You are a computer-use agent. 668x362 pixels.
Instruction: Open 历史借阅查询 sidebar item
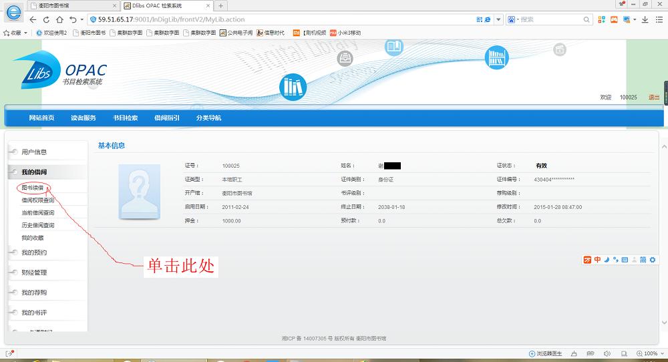[x=38, y=225]
